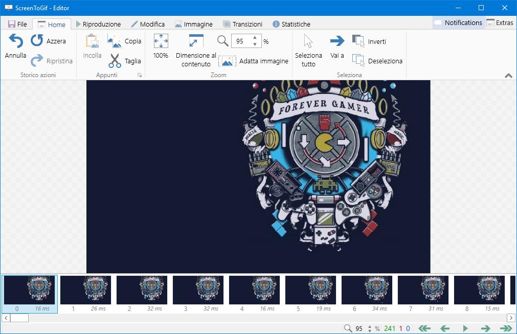
Task: Open the Immagine tab
Action: [193, 24]
